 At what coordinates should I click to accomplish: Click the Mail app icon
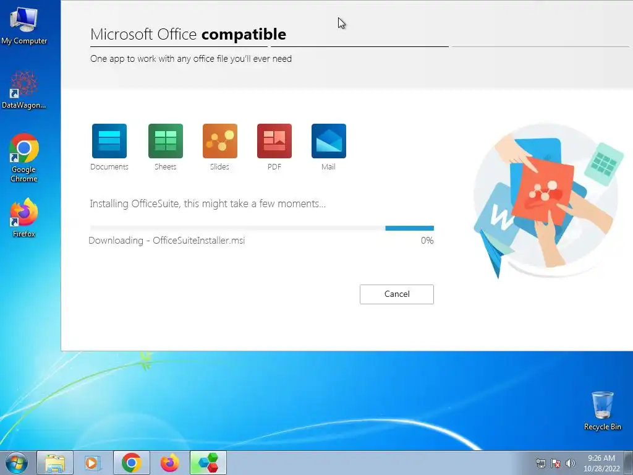click(329, 141)
